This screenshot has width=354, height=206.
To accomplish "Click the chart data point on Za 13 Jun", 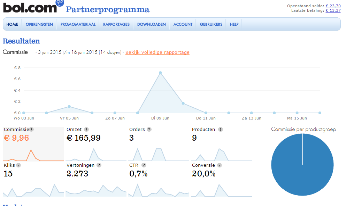I will 252,113.
